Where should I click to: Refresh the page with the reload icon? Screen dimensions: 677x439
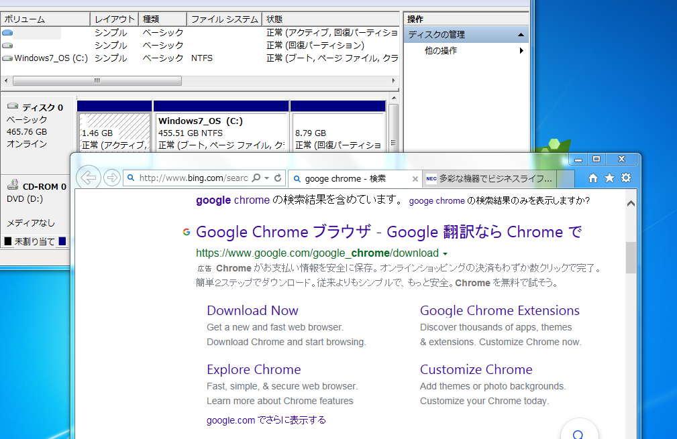(x=278, y=178)
